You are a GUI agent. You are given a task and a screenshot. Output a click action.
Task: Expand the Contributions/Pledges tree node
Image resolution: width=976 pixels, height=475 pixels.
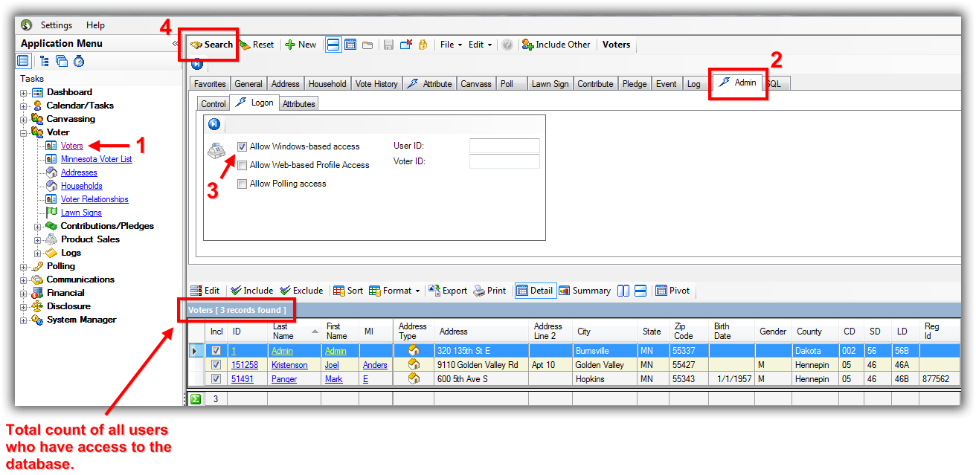tap(38, 227)
